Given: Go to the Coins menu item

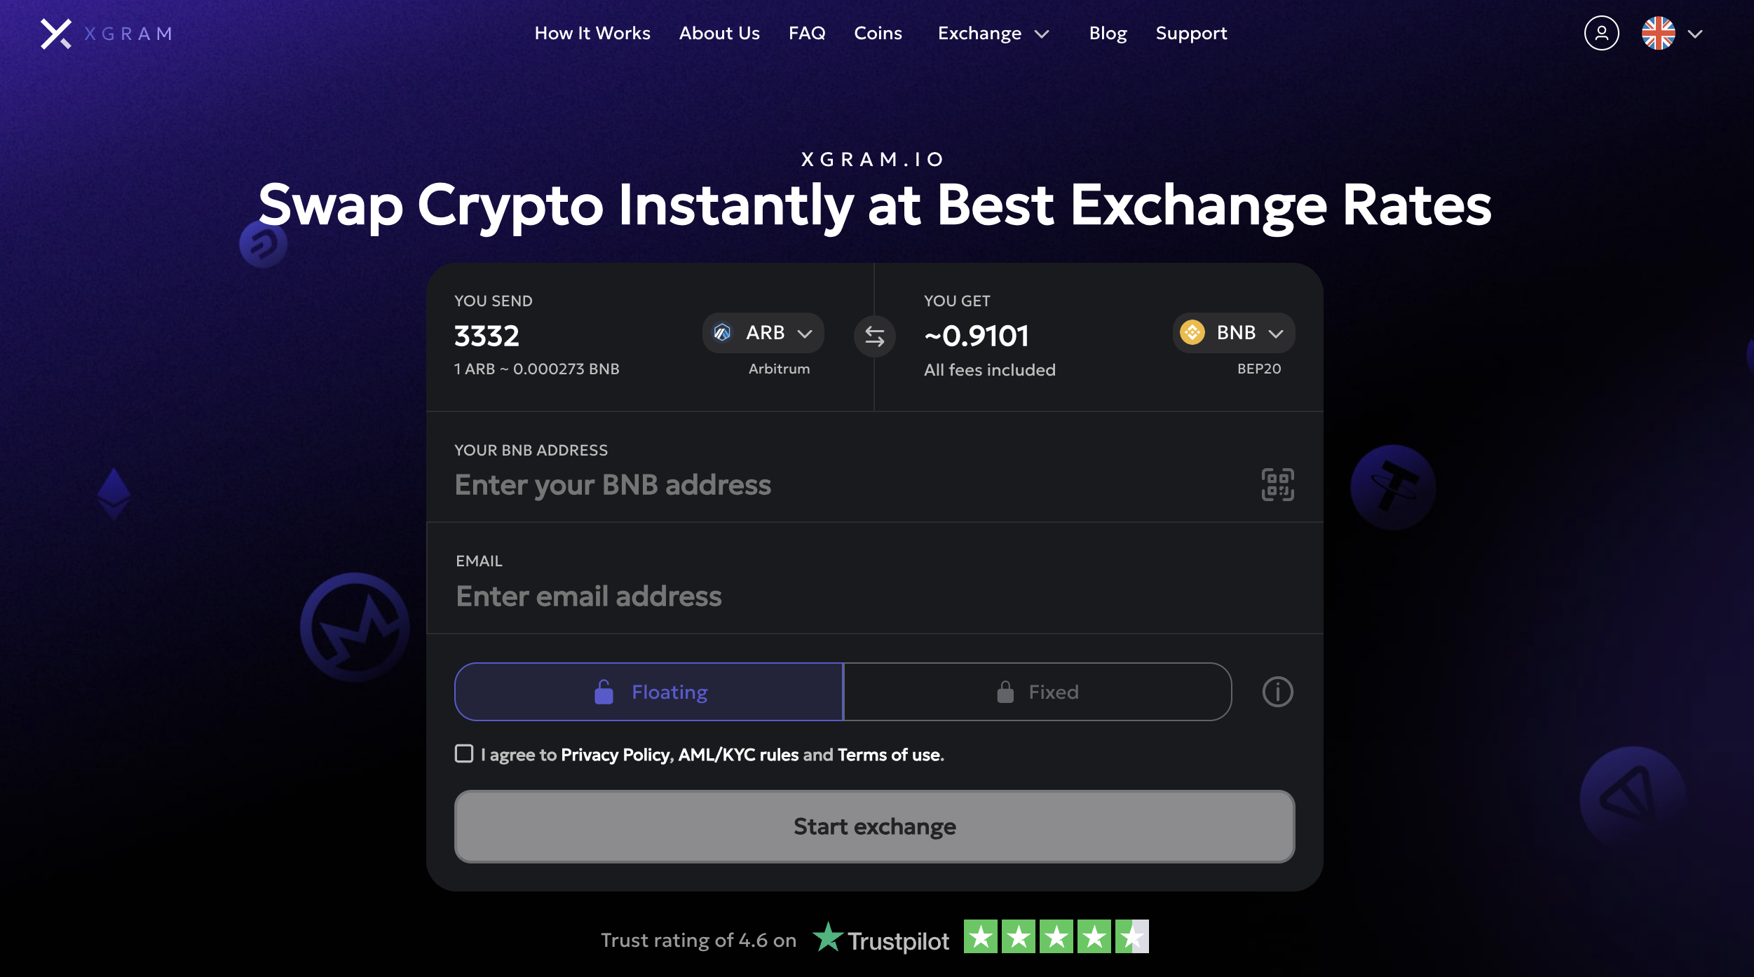Looking at the screenshot, I should click(x=878, y=34).
